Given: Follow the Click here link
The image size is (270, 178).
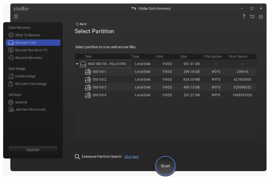Looking at the screenshot, I should (x=131, y=157).
